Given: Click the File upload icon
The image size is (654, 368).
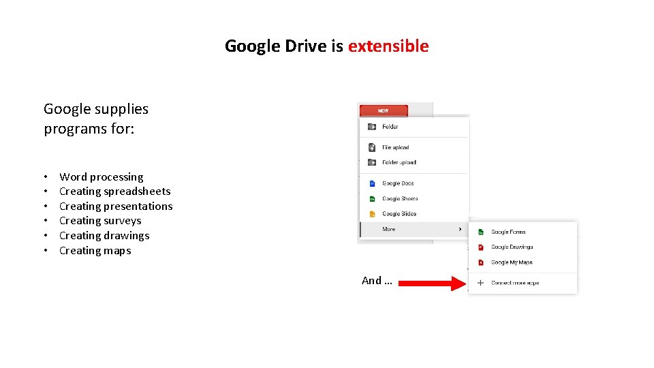Looking at the screenshot, I should (372, 147).
